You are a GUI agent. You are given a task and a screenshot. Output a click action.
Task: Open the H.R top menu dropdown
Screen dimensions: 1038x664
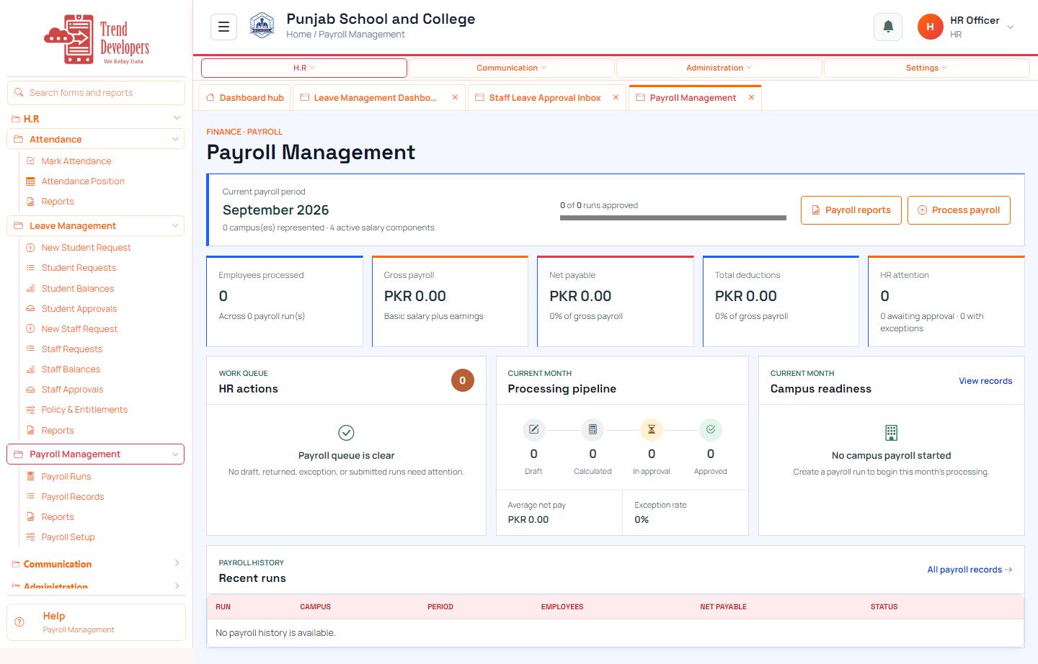304,68
